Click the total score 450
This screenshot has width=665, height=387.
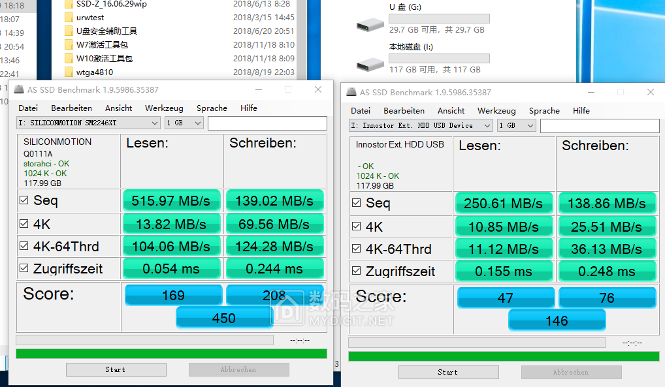(224, 318)
